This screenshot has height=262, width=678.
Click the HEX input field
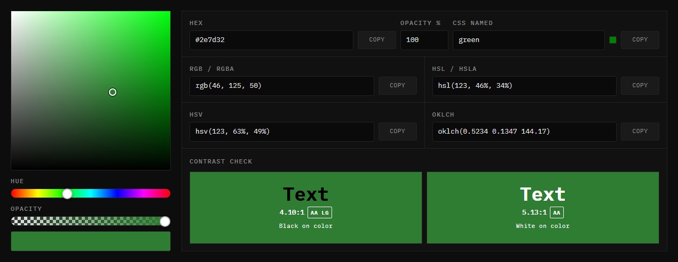point(271,40)
